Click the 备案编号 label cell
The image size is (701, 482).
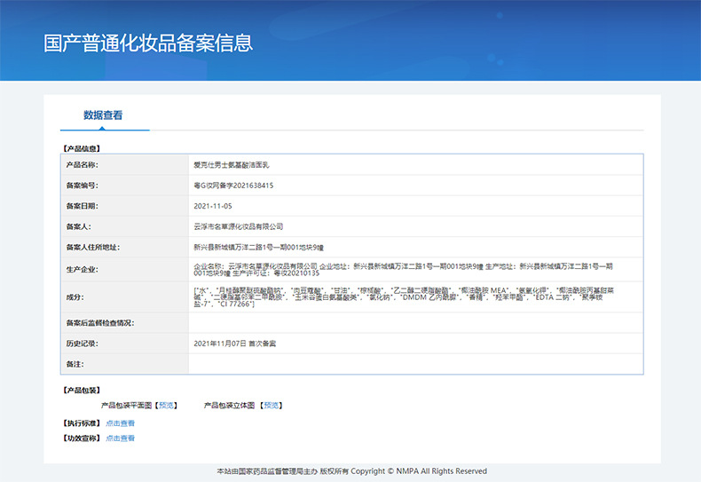125,186
